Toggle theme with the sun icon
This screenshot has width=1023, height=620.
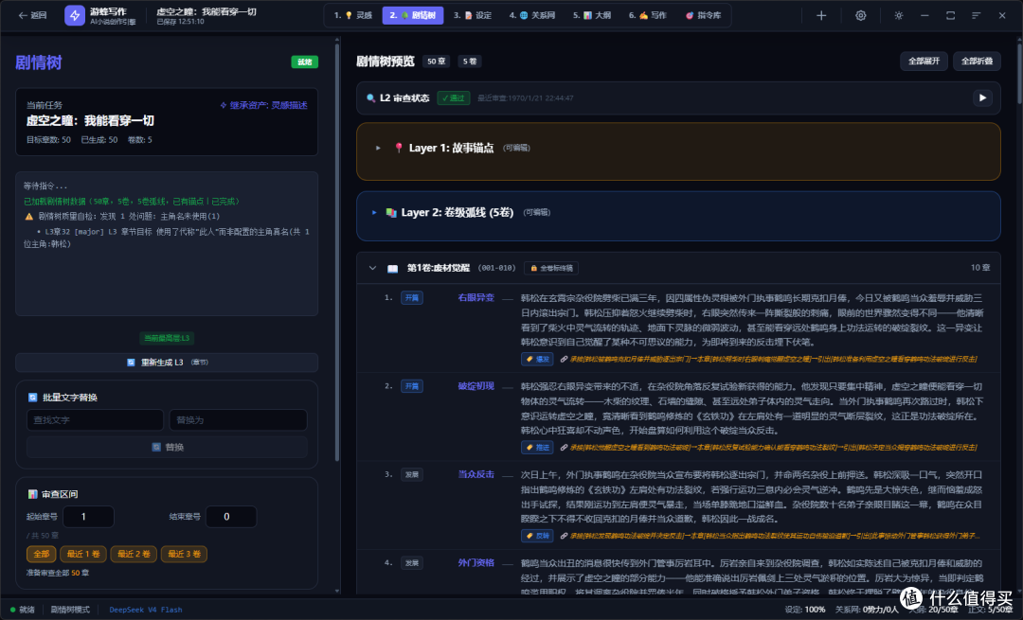point(899,16)
